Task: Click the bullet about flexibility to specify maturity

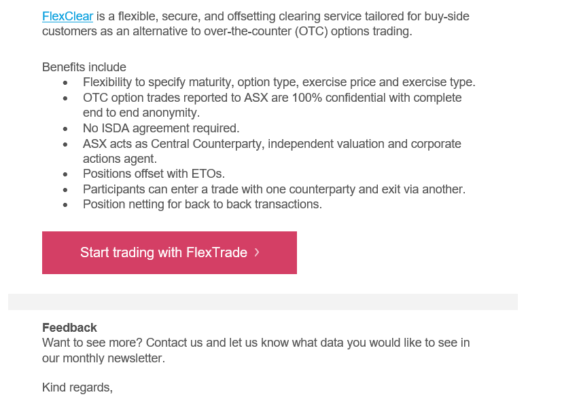Action: click(x=279, y=82)
